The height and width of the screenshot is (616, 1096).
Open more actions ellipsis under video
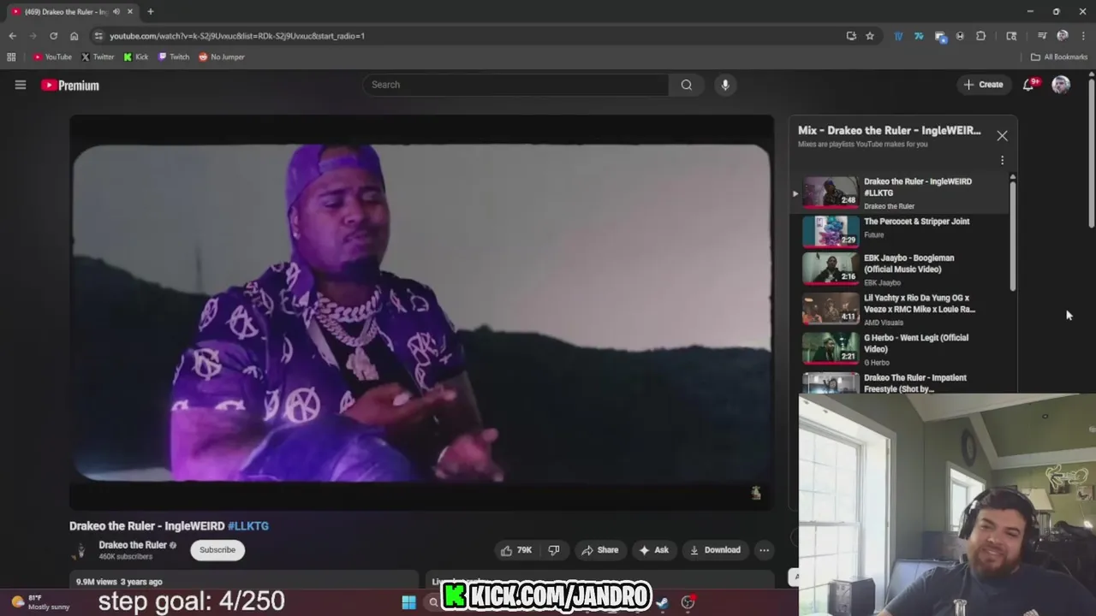(764, 550)
